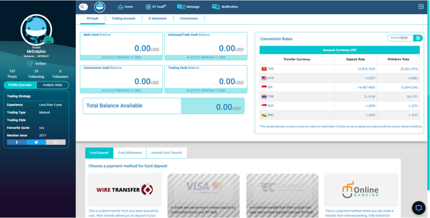Open the E-Statement tab

157,19
